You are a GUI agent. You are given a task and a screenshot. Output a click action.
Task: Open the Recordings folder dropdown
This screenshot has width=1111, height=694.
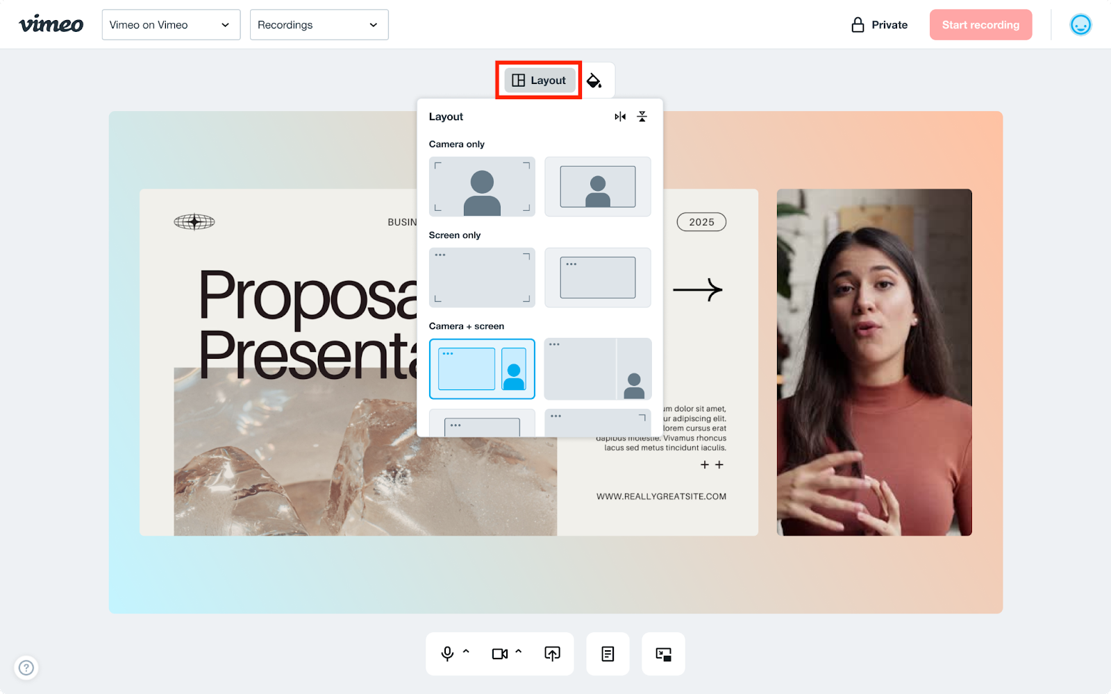(319, 25)
